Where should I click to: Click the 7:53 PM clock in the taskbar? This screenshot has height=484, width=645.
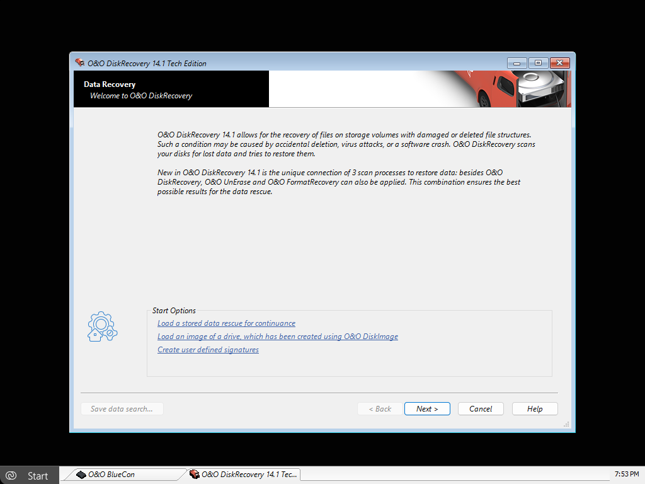click(x=625, y=474)
